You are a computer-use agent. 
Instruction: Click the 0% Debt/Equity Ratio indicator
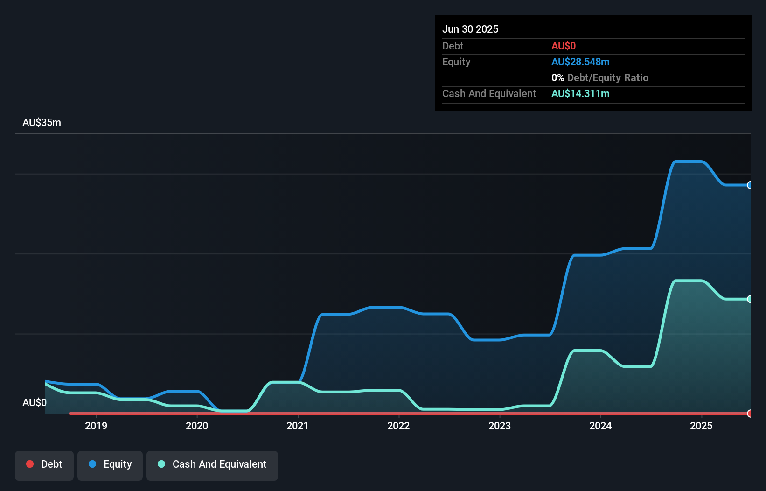coord(599,77)
